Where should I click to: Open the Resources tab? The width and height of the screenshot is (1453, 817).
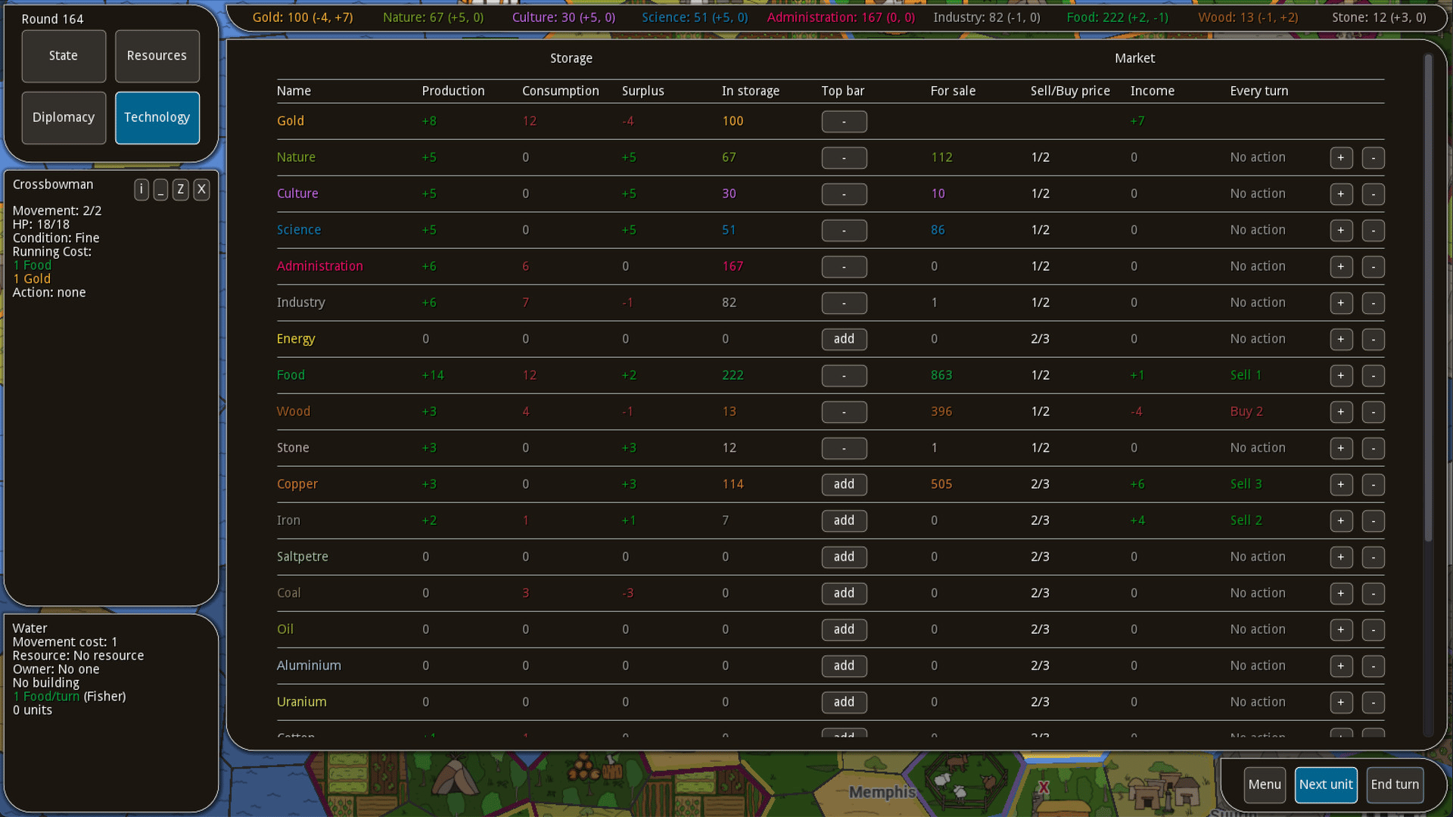(x=157, y=56)
